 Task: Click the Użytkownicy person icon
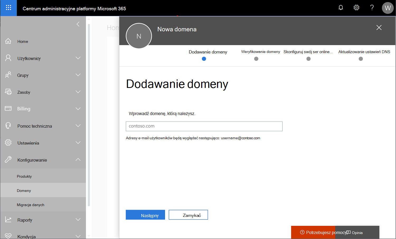click(8, 58)
